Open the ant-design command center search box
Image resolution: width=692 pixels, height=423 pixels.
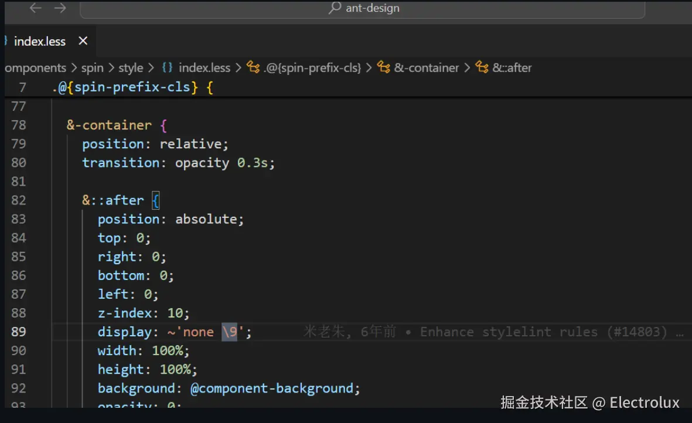362,8
